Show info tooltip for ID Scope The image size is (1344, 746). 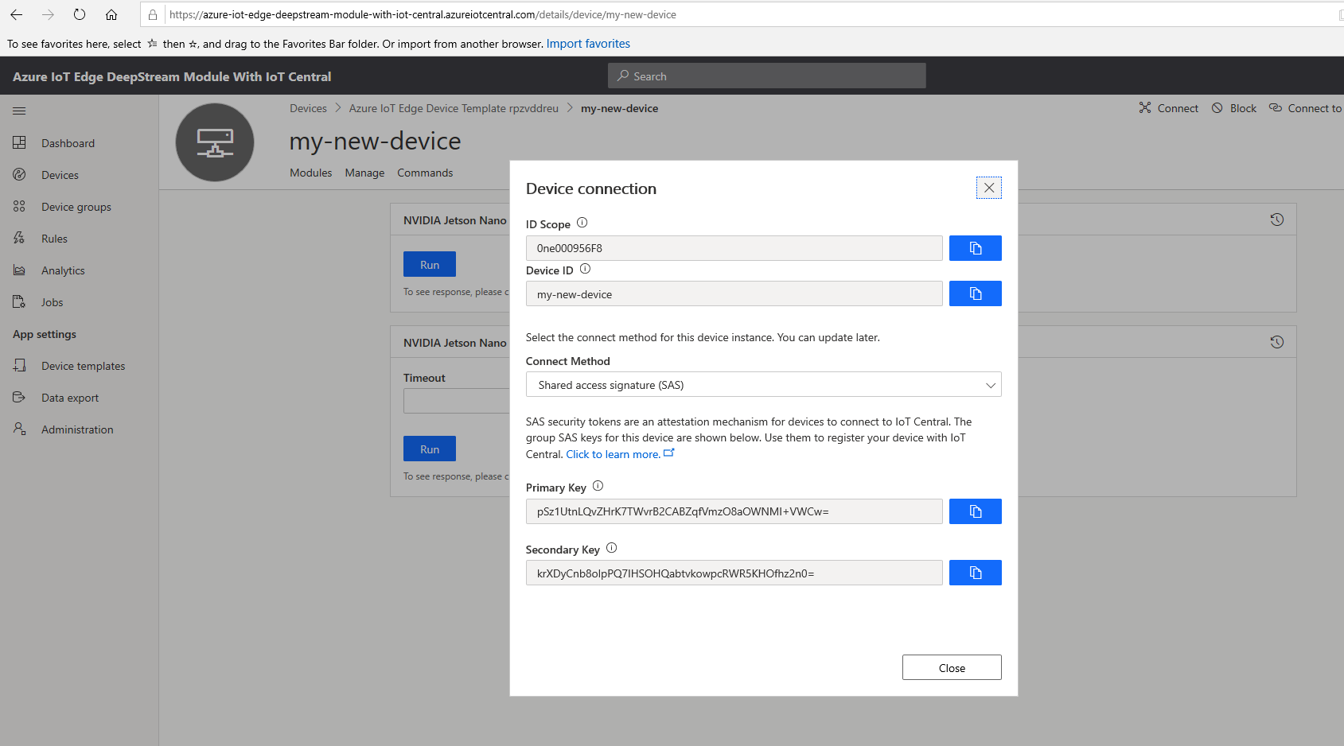coord(582,223)
